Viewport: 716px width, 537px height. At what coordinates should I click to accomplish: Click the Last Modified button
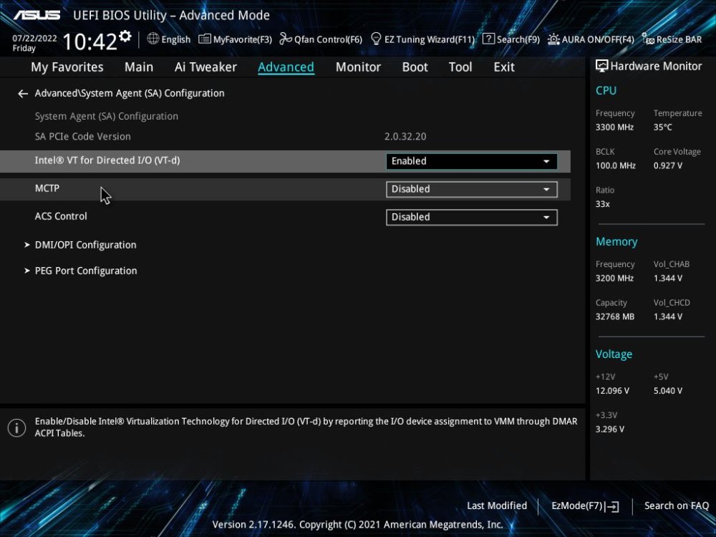497,506
